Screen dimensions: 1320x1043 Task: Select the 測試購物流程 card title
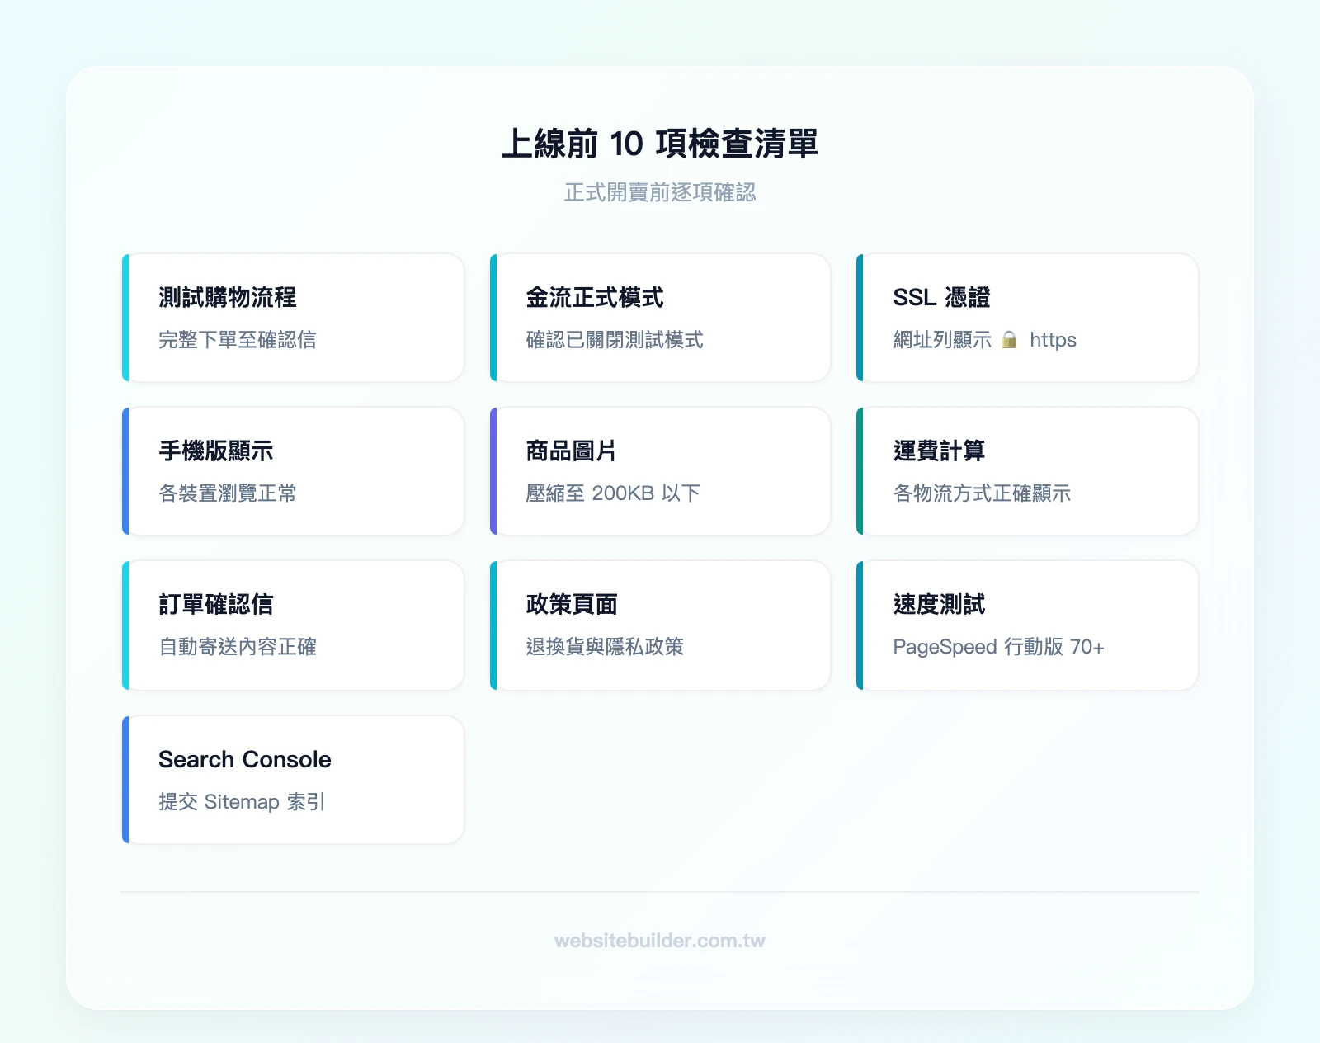[228, 298]
